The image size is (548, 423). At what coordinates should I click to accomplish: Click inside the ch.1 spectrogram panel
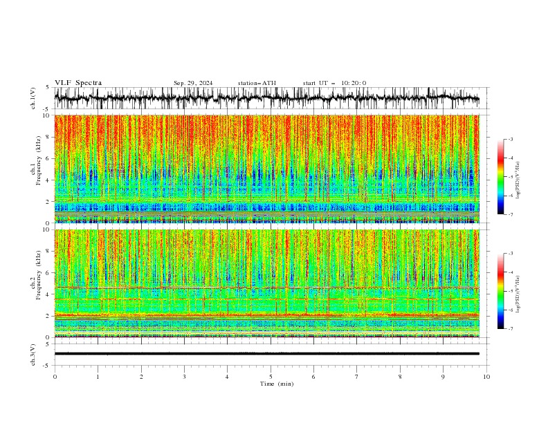tap(266, 169)
